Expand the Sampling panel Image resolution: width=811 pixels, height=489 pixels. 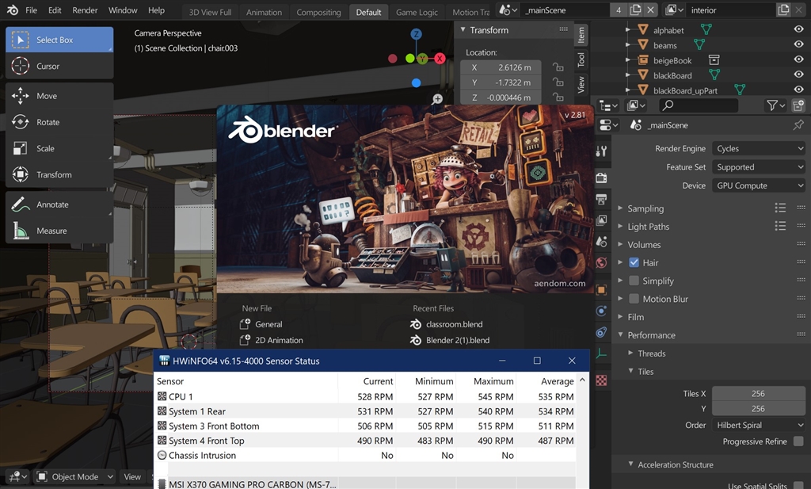645,208
